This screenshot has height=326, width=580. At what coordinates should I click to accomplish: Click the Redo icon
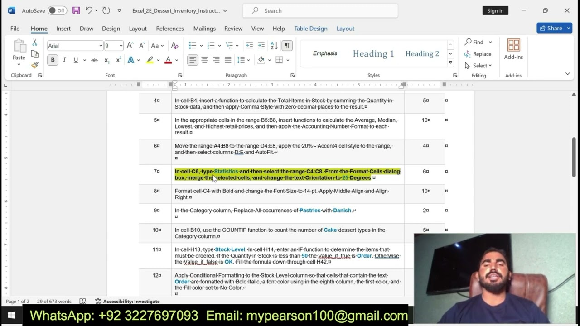[106, 10]
